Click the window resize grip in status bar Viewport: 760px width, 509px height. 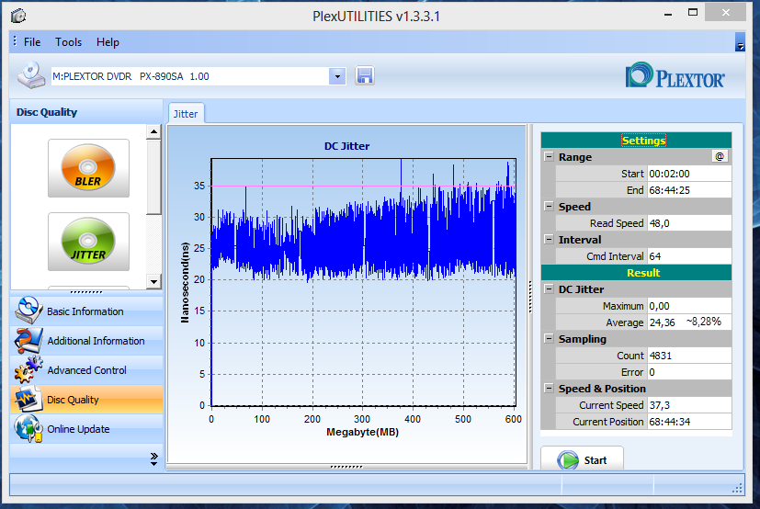point(737,488)
